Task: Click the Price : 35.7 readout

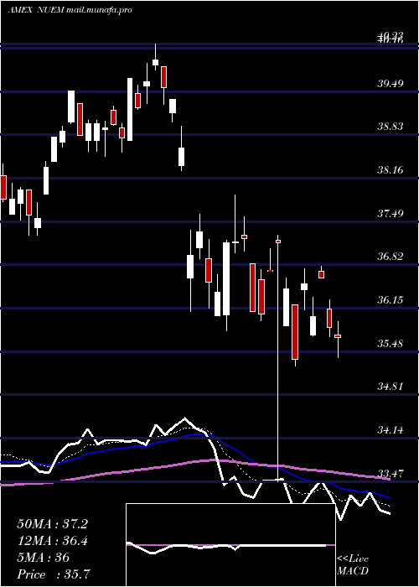Action: pos(53,574)
